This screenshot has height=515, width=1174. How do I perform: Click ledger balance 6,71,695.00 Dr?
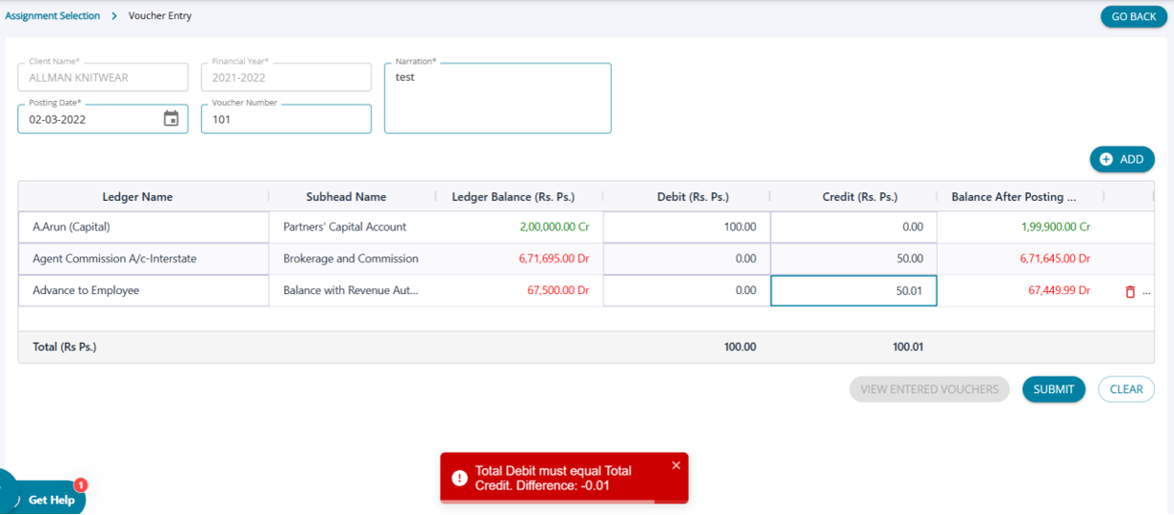555,259
